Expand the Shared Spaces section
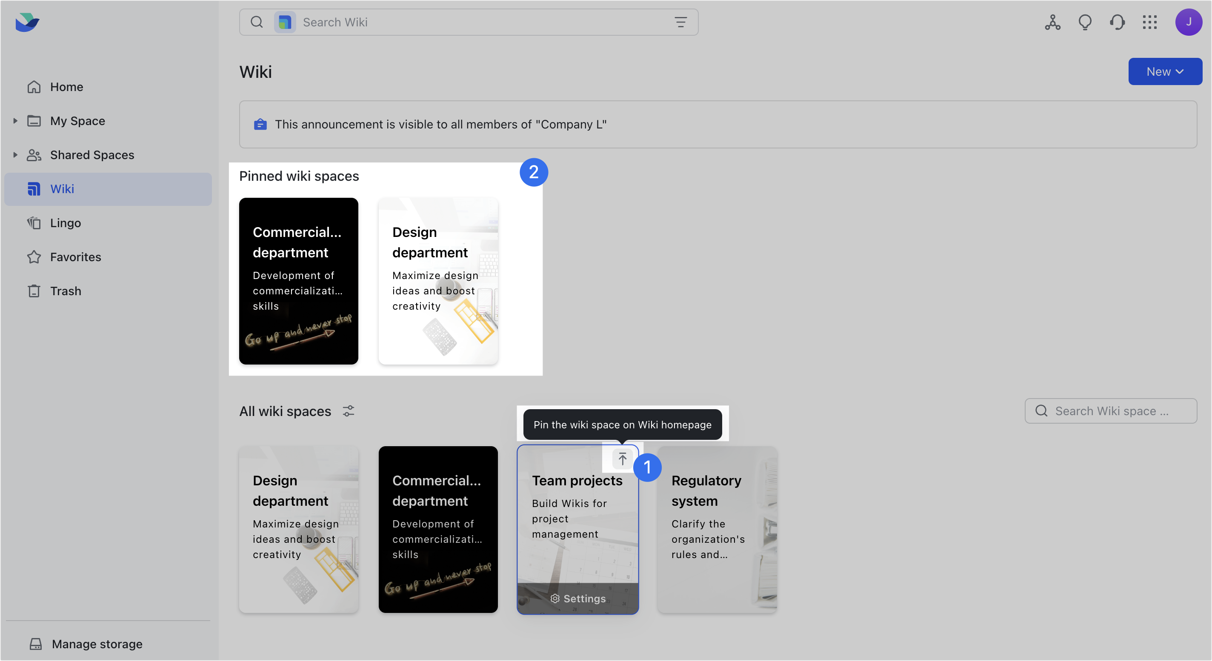 (x=15, y=155)
